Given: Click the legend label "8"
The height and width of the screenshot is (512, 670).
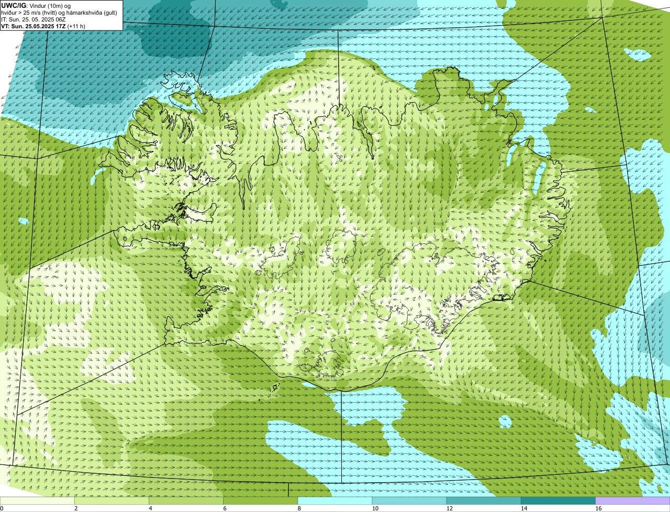Looking at the screenshot, I should [x=299, y=508].
